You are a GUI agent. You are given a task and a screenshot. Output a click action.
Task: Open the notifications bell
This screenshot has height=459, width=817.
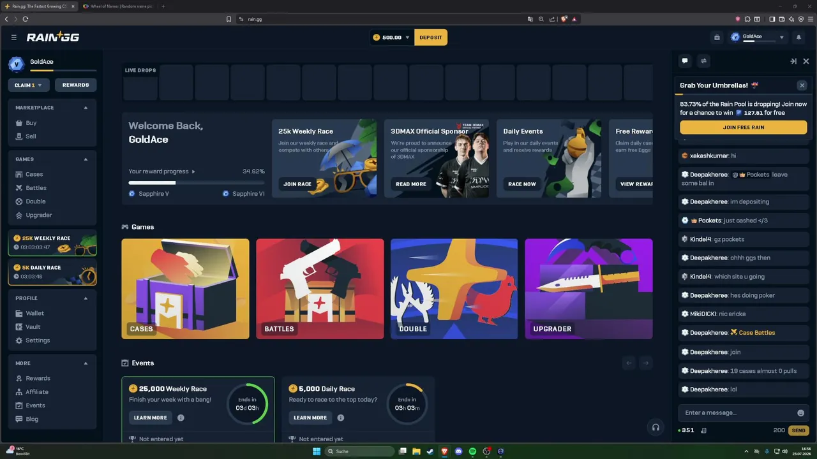coord(798,38)
